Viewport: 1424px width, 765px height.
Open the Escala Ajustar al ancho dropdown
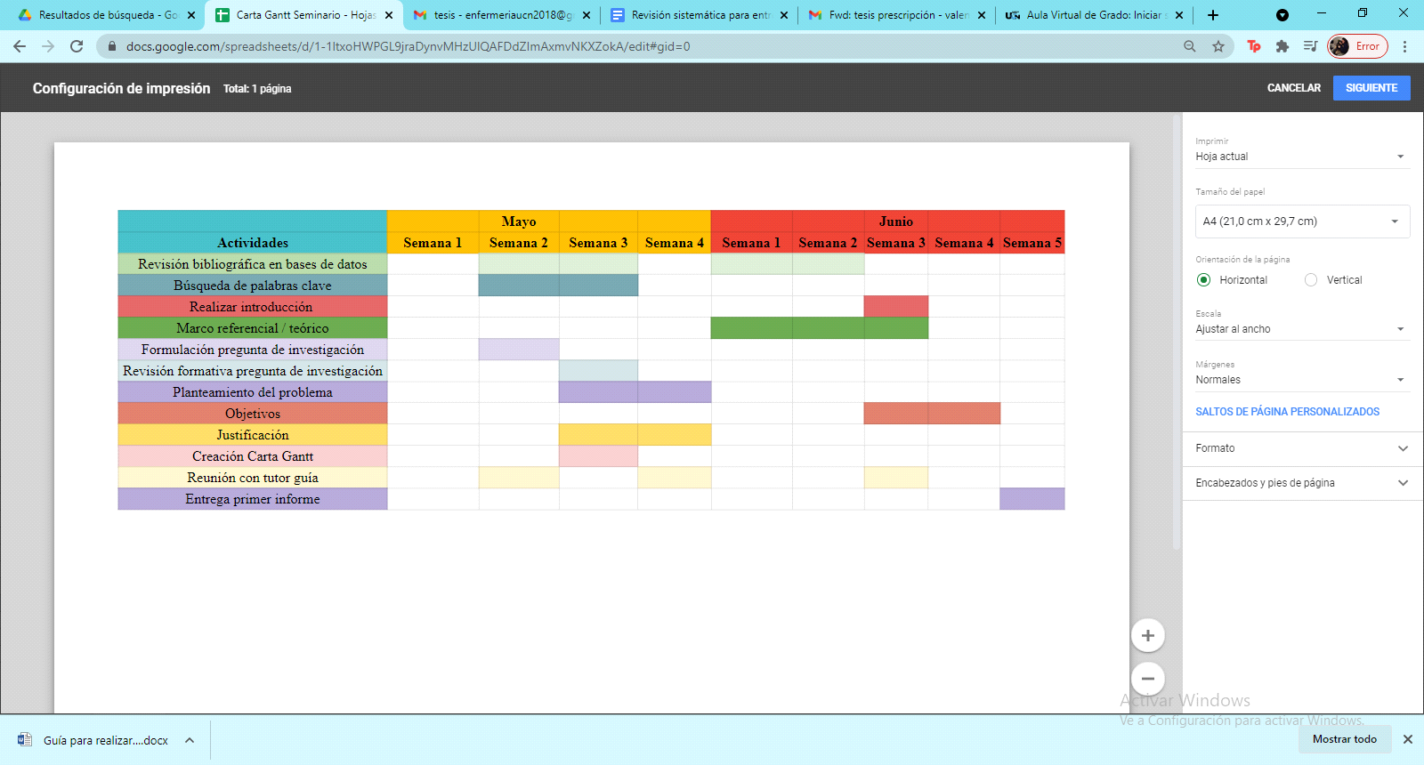coord(1301,329)
